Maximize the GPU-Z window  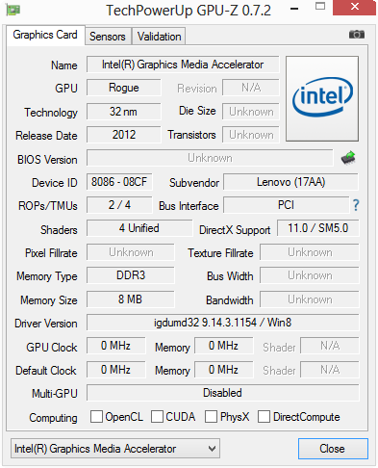[x=320, y=6]
